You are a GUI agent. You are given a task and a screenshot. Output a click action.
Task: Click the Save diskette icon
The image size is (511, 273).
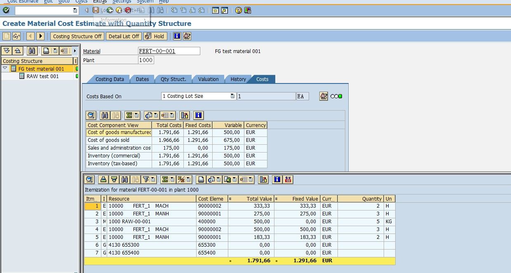(x=96, y=10)
